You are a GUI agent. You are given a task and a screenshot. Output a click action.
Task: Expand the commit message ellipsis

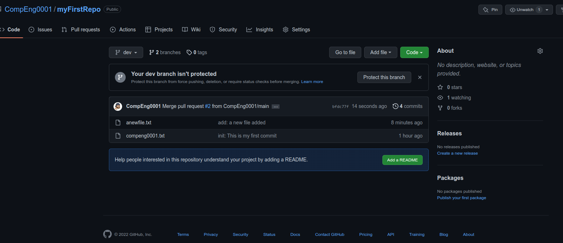click(276, 107)
